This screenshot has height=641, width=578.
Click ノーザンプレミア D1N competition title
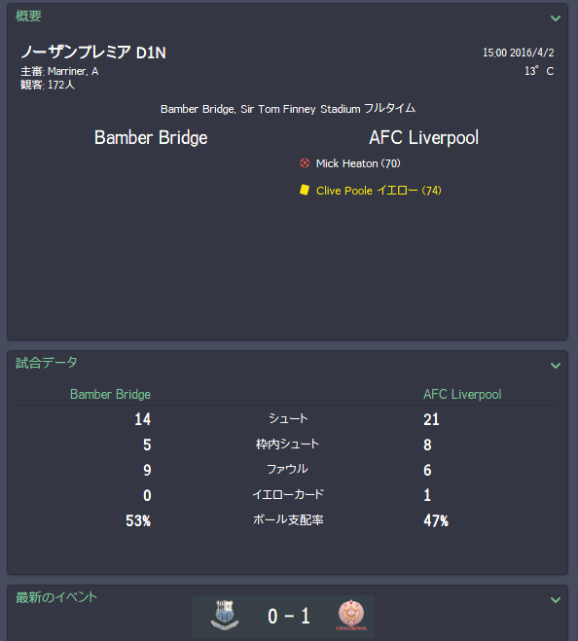[93, 52]
